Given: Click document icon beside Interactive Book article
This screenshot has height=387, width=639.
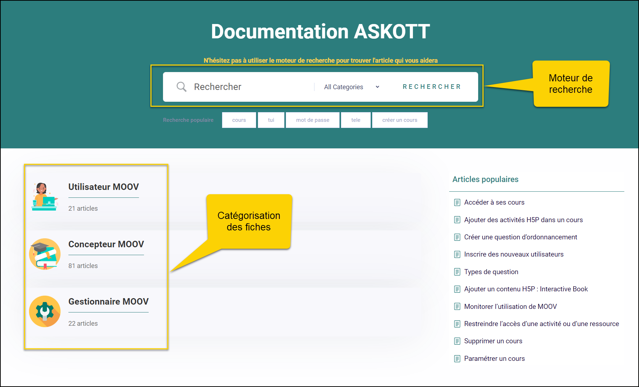Looking at the screenshot, I should (x=457, y=289).
